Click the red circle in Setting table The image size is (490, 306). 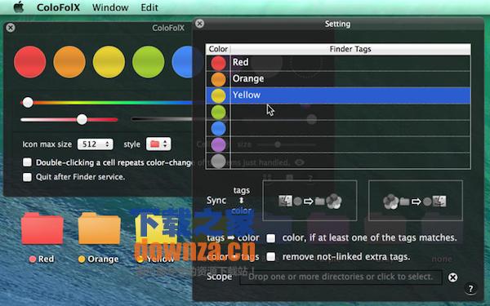[218, 63]
